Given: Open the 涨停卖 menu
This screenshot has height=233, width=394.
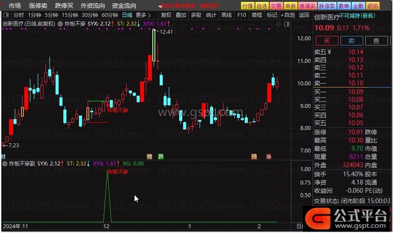Looking at the screenshot, I should (38, 6).
